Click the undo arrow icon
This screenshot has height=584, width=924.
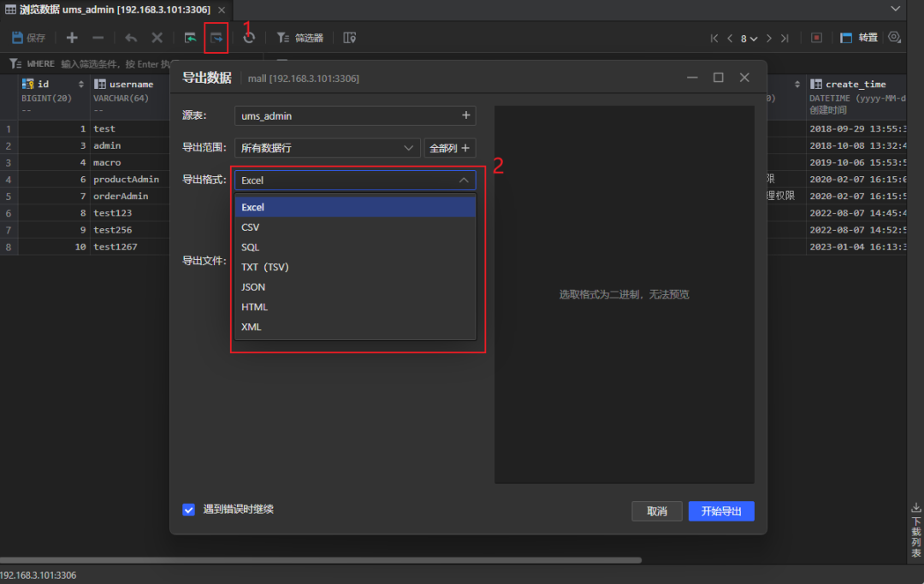coord(131,38)
